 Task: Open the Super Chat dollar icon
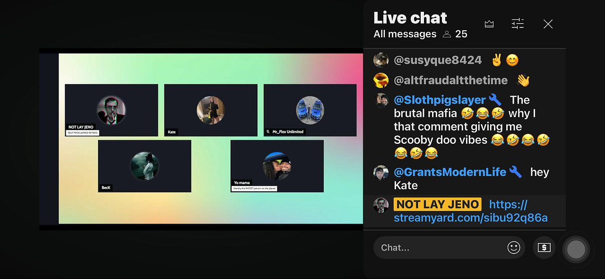coord(544,247)
